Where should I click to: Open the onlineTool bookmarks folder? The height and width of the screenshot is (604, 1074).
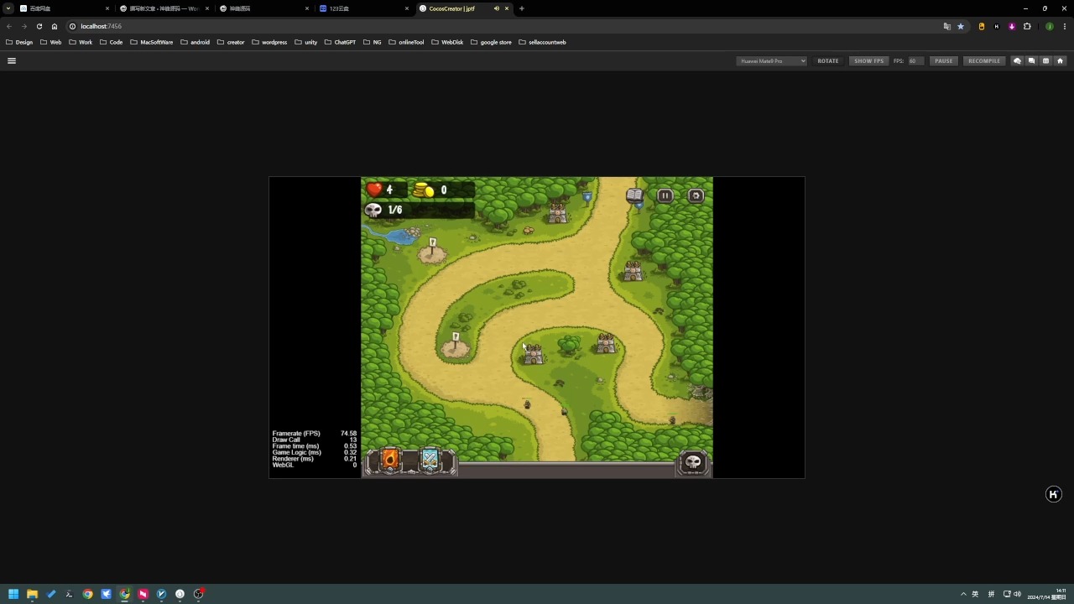click(406, 42)
